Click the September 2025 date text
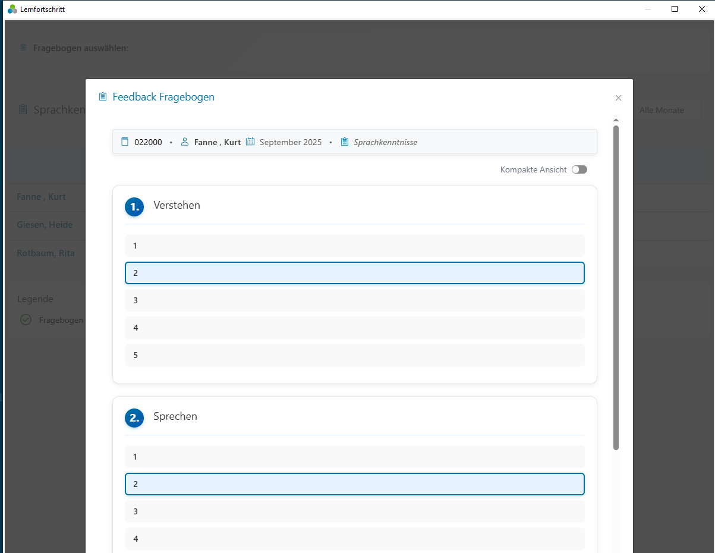This screenshot has height=553, width=715. [x=291, y=142]
